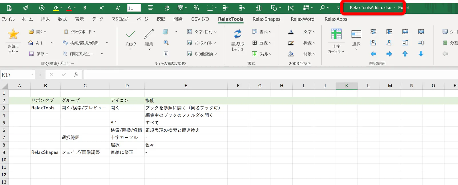The width and height of the screenshot is (458, 185).
Task: Click the 書式リフレッシュ refresh arrows icon
Action: coord(238,34)
